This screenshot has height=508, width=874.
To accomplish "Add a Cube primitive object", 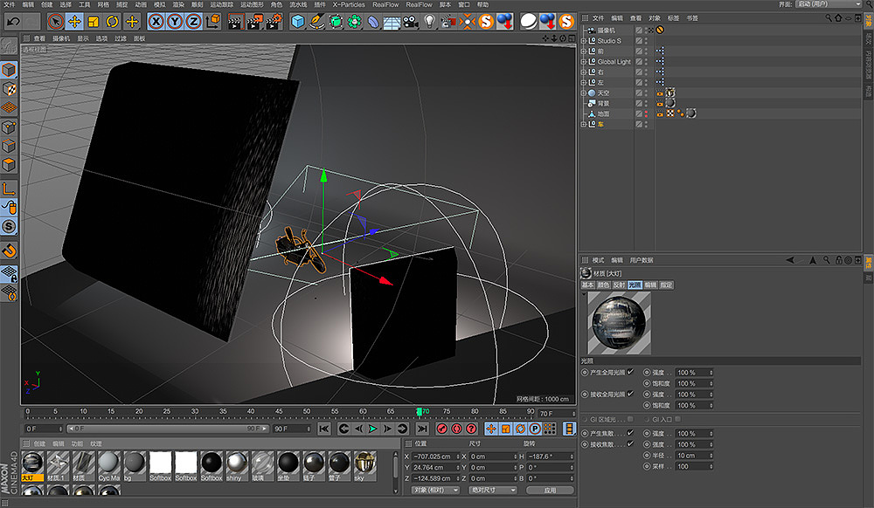I will pyautogui.click(x=298, y=21).
